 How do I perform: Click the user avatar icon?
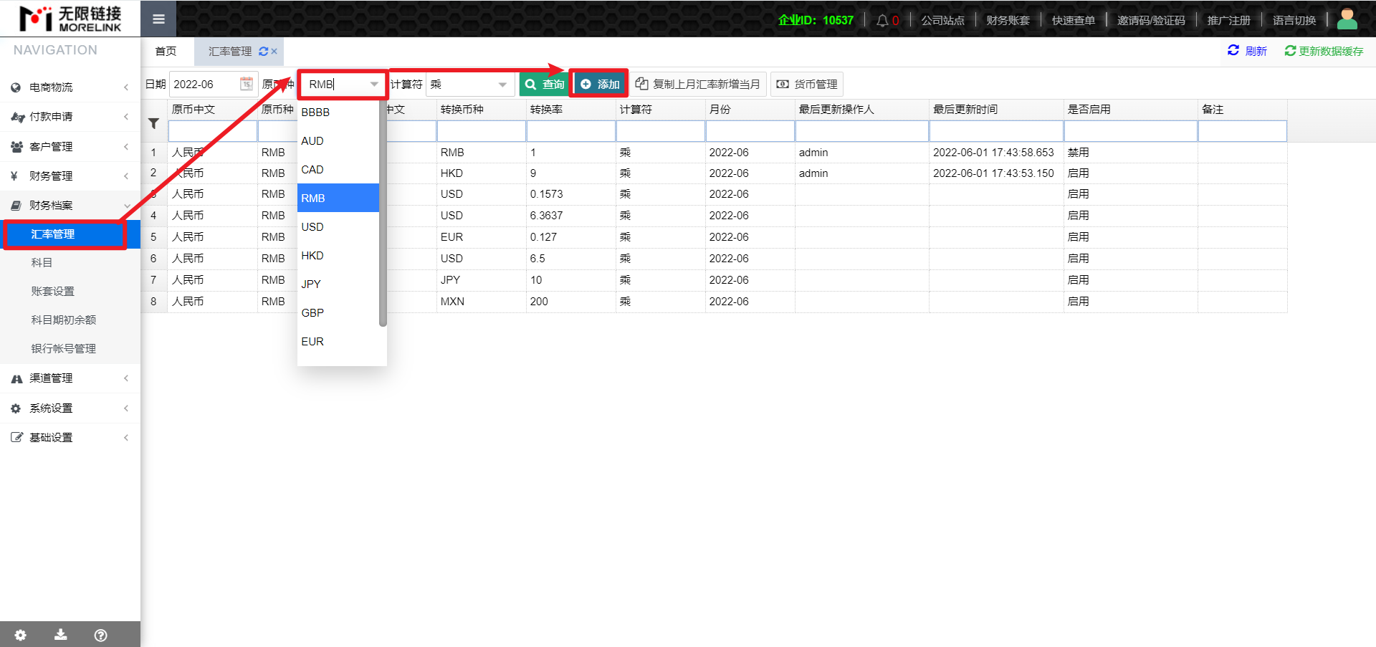1347,19
